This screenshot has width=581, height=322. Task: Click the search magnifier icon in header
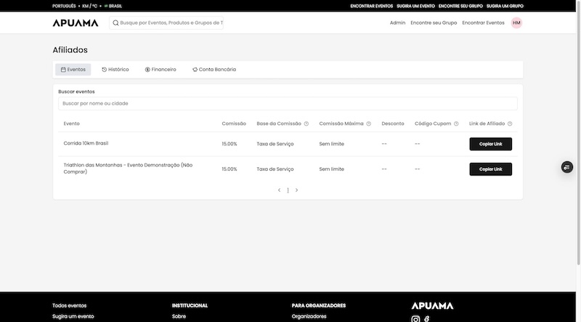pos(115,23)
